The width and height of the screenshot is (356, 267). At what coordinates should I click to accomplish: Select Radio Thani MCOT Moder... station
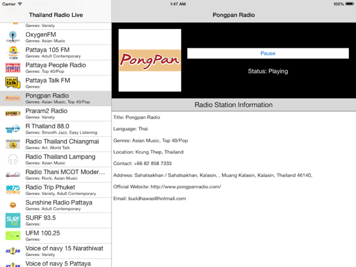pos(55,175)
